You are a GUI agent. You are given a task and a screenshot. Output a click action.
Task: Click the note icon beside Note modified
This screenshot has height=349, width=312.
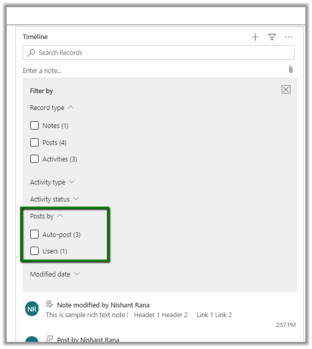[50, 304]
